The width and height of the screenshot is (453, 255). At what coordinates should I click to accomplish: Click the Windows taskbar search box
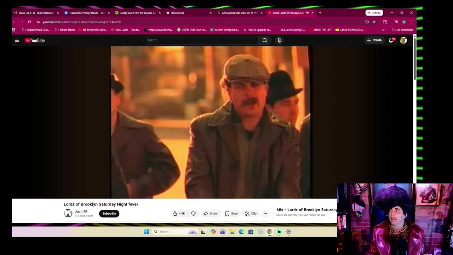coord(175,232)
